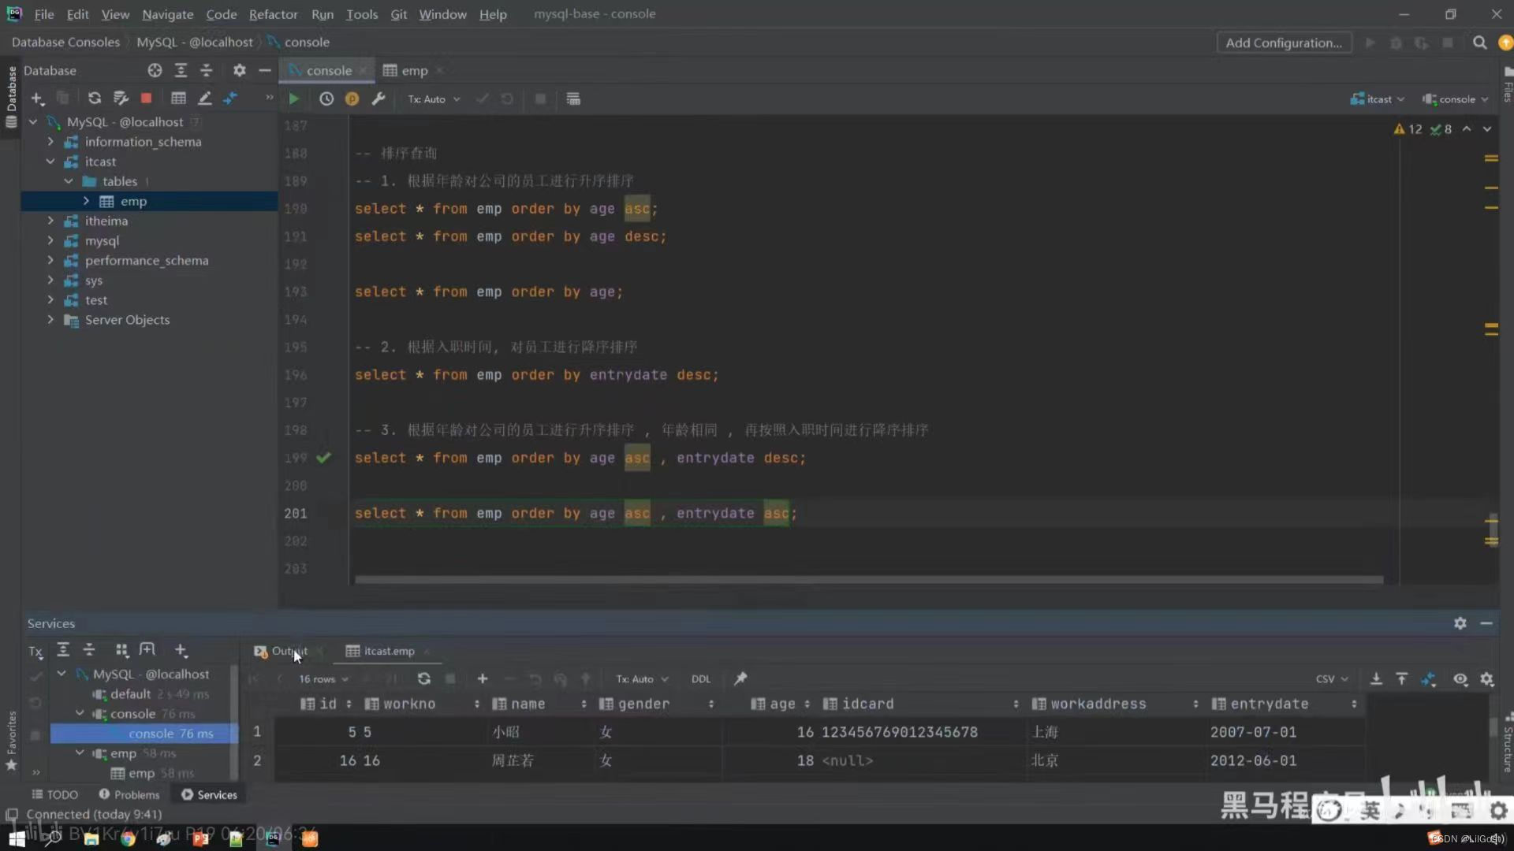Image resolution: width=1514 pixels, height=851 pixels.
Task: Add new row in result grid
Action: (x=483, y=679)
